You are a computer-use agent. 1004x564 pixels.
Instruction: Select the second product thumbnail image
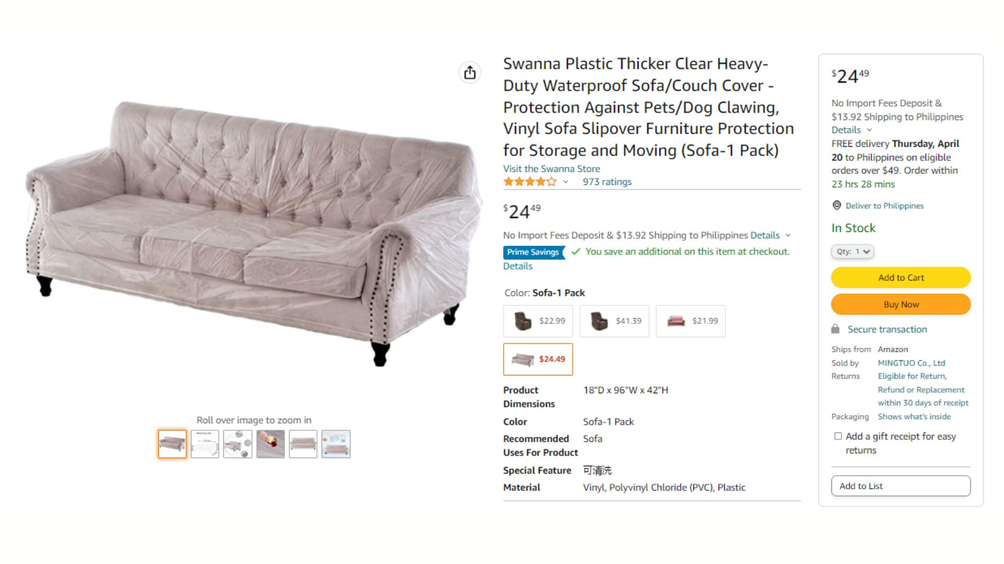[x=204, y=444]
